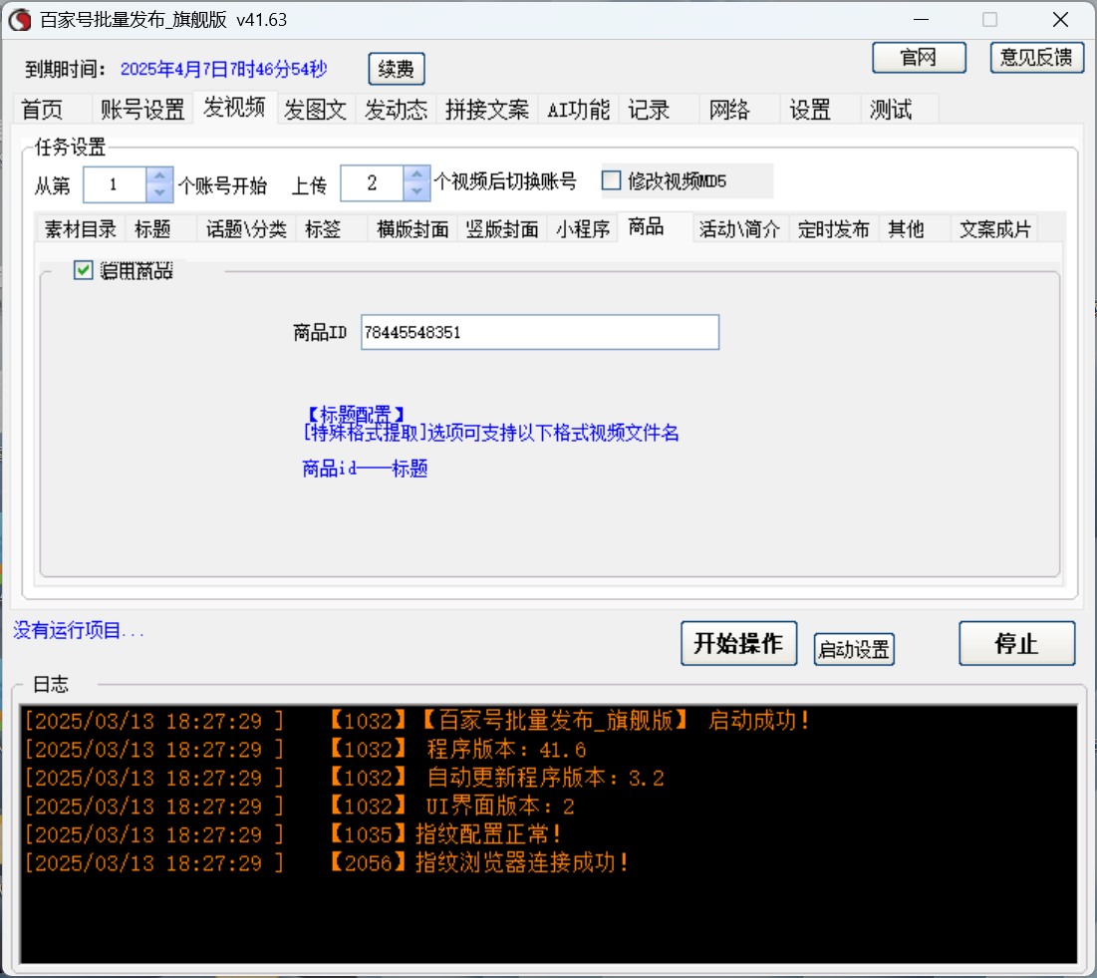1097x978 pixels.
Task: Click the 意见反馈 feedback button
Action: coord(1037,57)
